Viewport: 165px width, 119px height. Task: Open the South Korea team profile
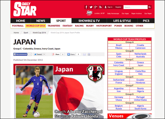pyautogui.click(x=140, y=109)
